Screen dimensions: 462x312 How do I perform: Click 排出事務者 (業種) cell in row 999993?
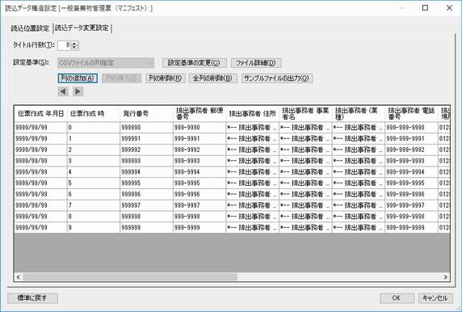tap(359, 161)
